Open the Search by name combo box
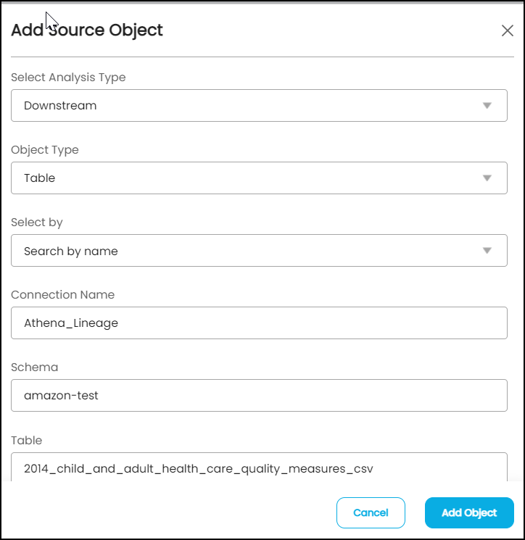The height and width of the screenshot is (540, 525). click(x=259, y=250)
